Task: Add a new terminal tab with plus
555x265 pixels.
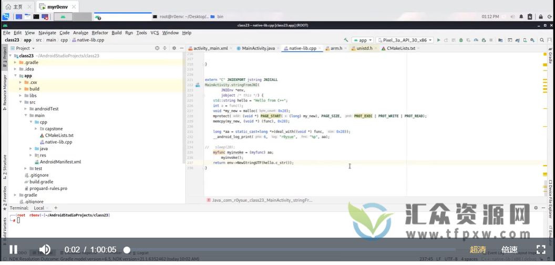Action: (56, 208)
